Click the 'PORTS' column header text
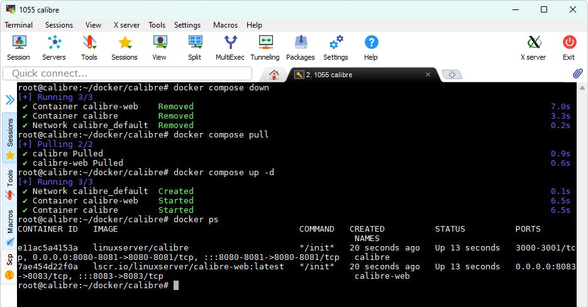588x307 pixels. [528, 229]
